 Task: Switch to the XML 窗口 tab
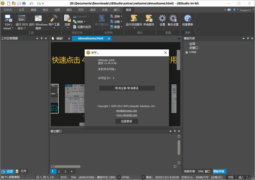click(x=204, y=171)
